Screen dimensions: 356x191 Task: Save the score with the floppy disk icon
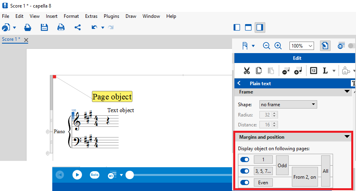(x=44, y=27)
